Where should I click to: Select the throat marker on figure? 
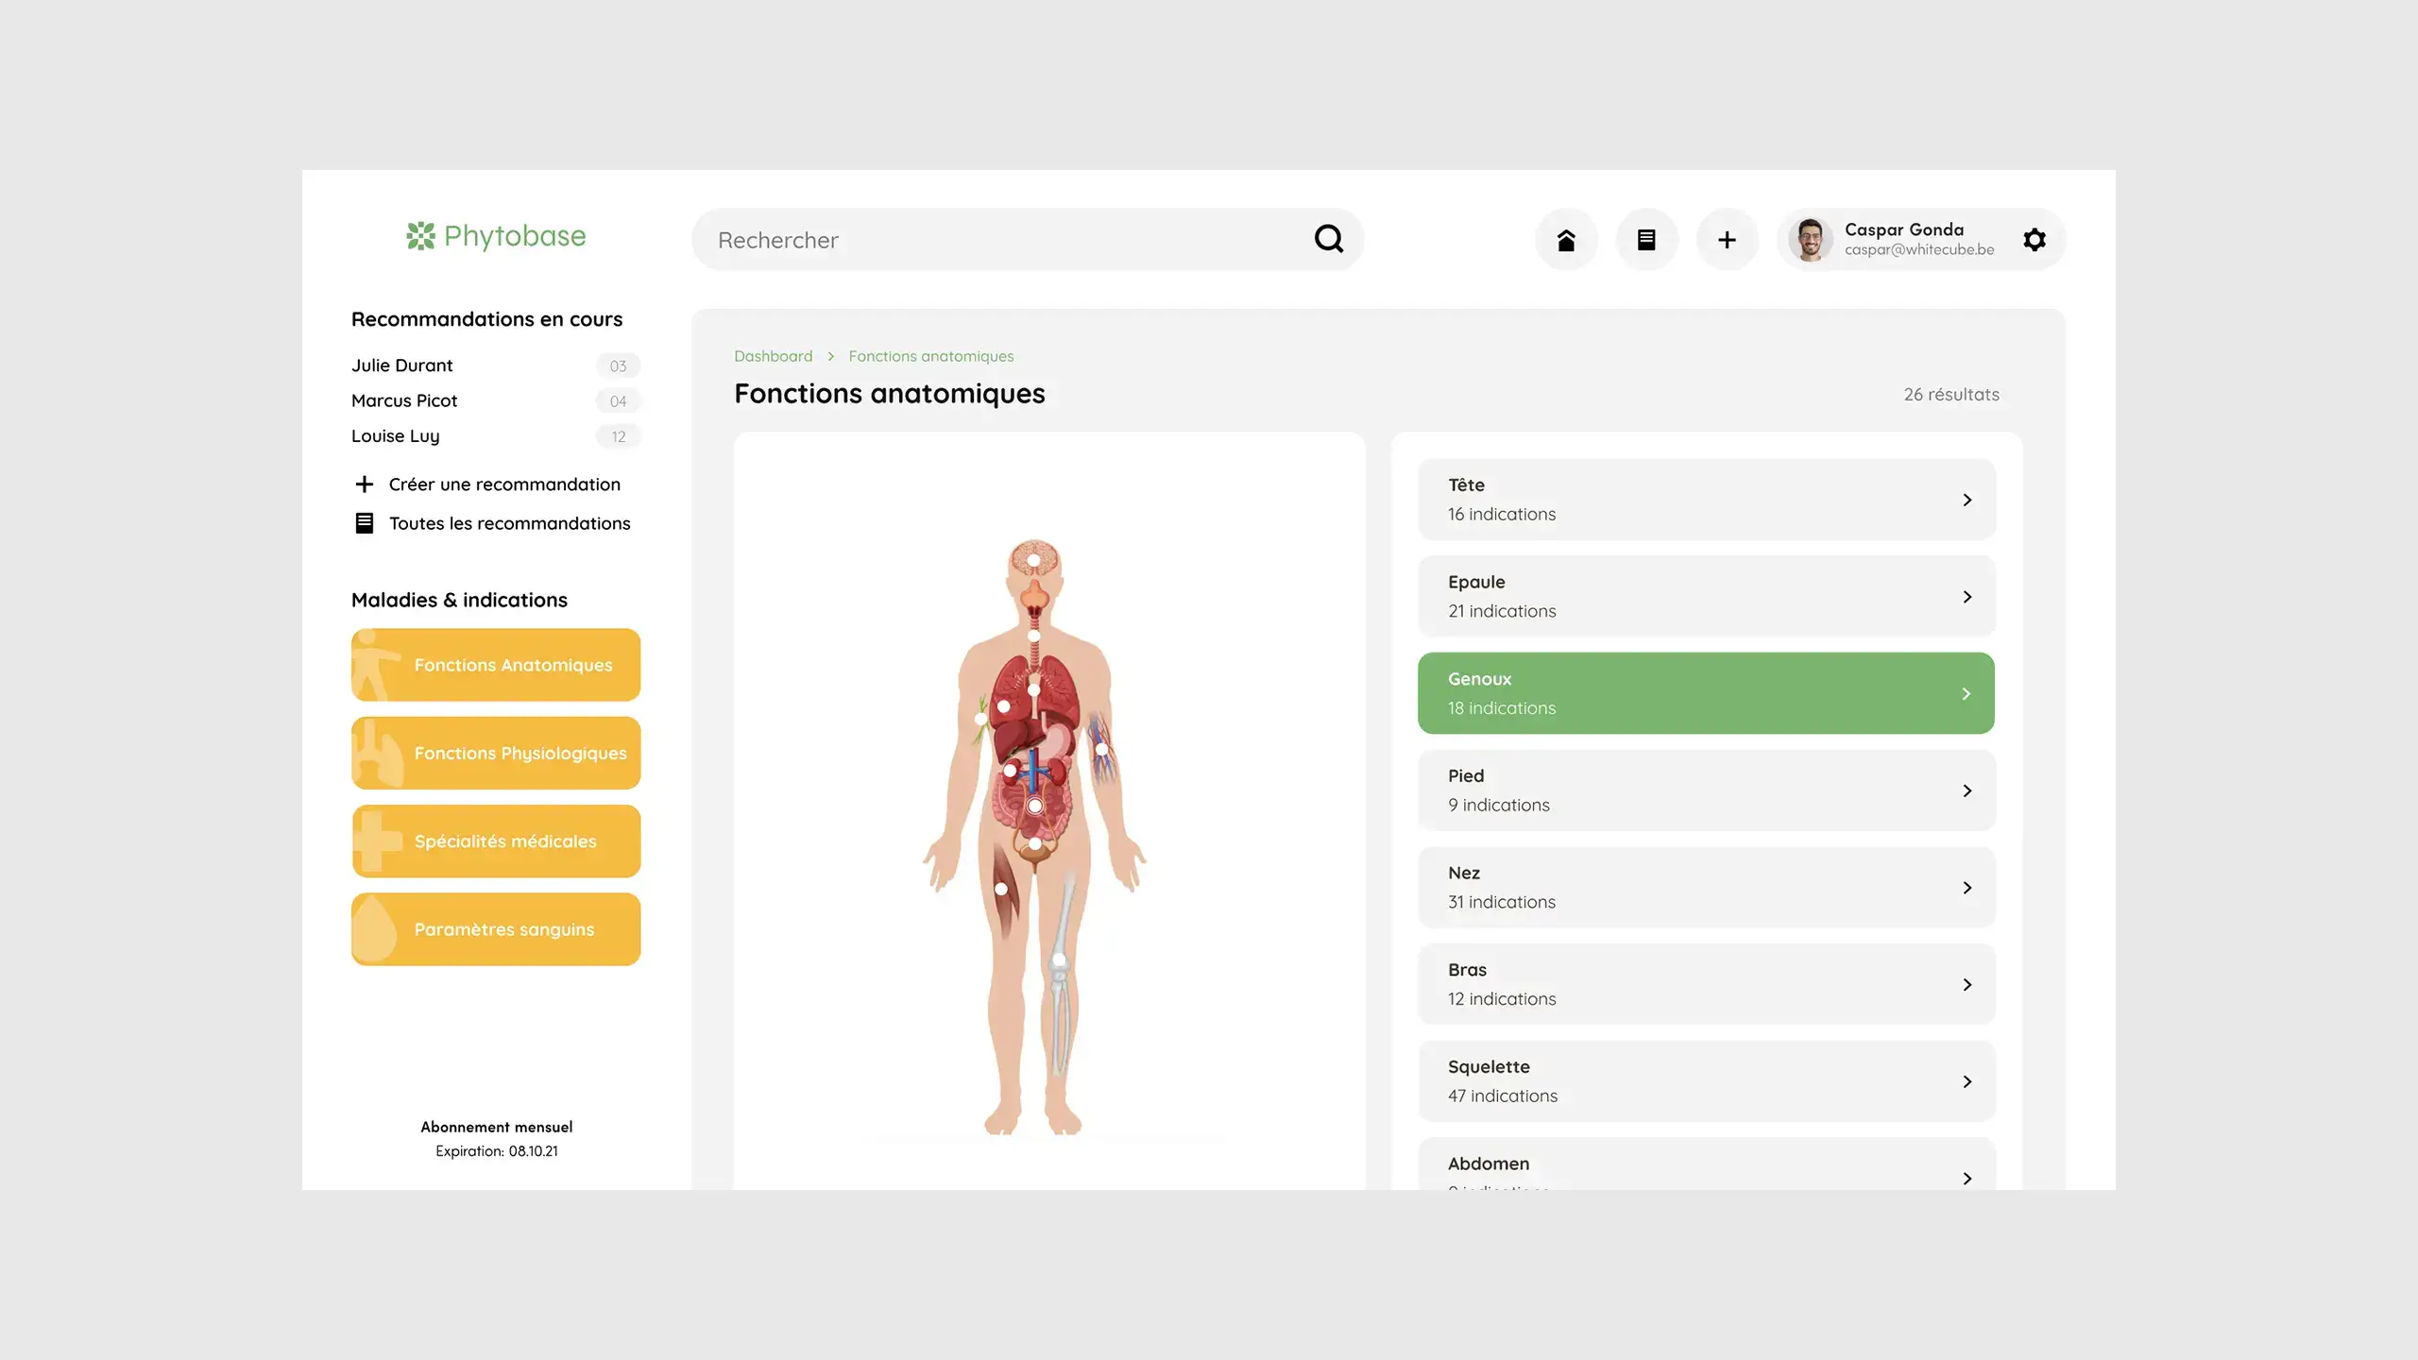(1034, 636)
